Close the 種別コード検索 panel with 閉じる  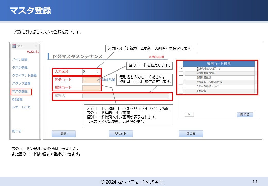click(245, 114)
